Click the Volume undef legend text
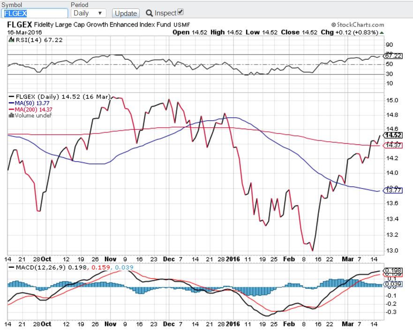 coord(33,115)
